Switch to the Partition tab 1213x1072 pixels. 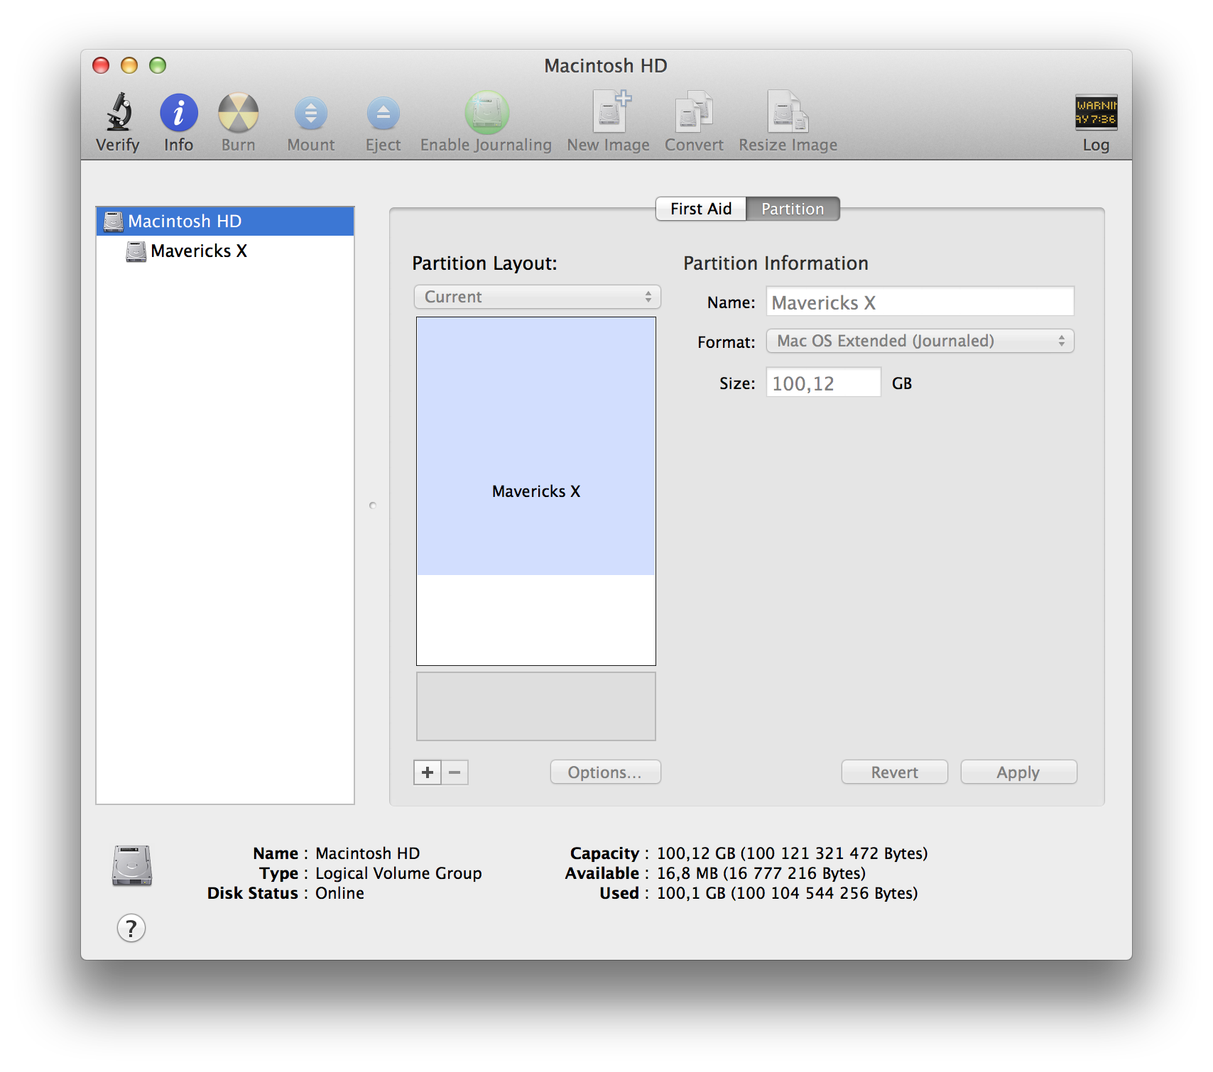click(x=793, y=209)
